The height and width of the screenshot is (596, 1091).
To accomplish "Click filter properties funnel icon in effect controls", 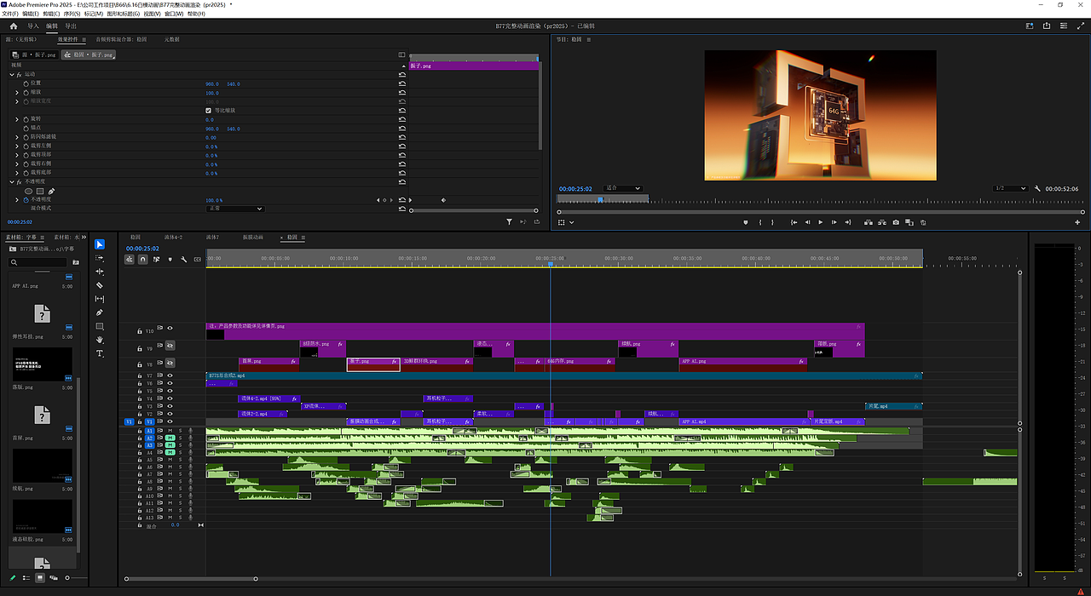I will (x=510, y=221).
